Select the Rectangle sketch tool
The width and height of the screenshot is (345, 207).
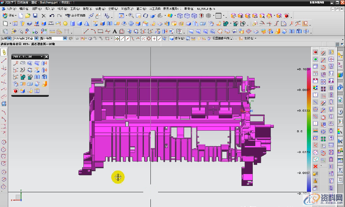(100, 31)
